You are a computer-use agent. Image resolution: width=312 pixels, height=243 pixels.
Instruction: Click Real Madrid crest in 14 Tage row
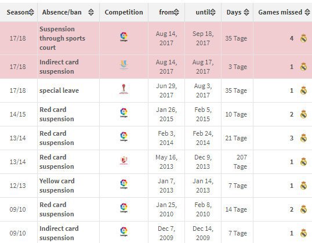coord(303,209)
